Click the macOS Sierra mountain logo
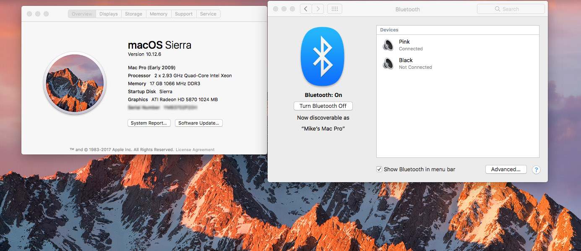This screenshot has height=251, width=581. 75,83
